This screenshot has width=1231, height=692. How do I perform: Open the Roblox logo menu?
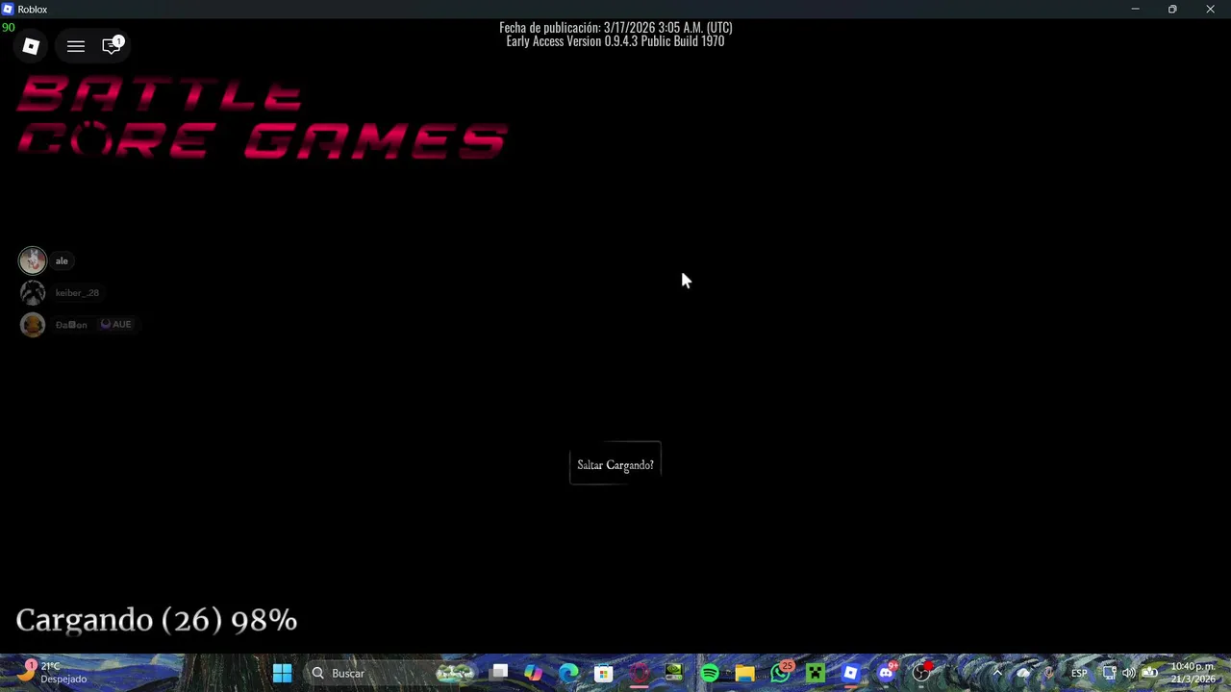(31, 46)
